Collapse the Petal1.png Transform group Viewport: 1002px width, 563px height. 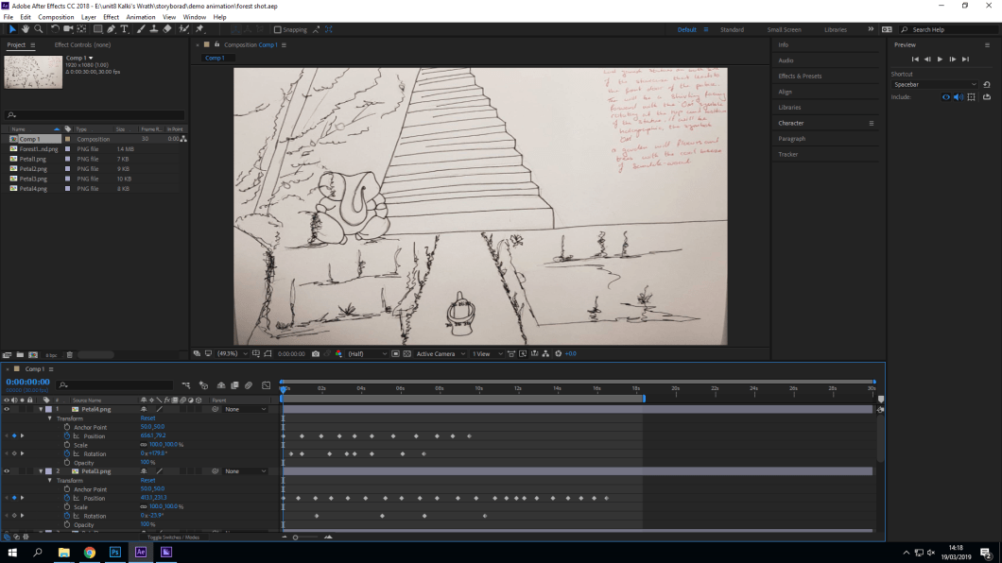(x=49, y=480)
